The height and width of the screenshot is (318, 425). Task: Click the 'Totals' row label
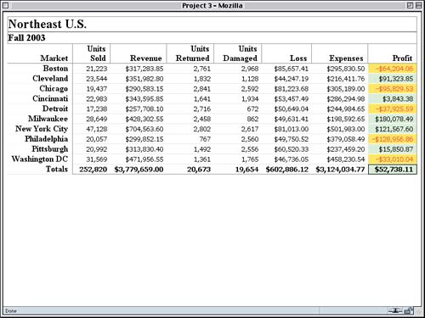[57, 169]
